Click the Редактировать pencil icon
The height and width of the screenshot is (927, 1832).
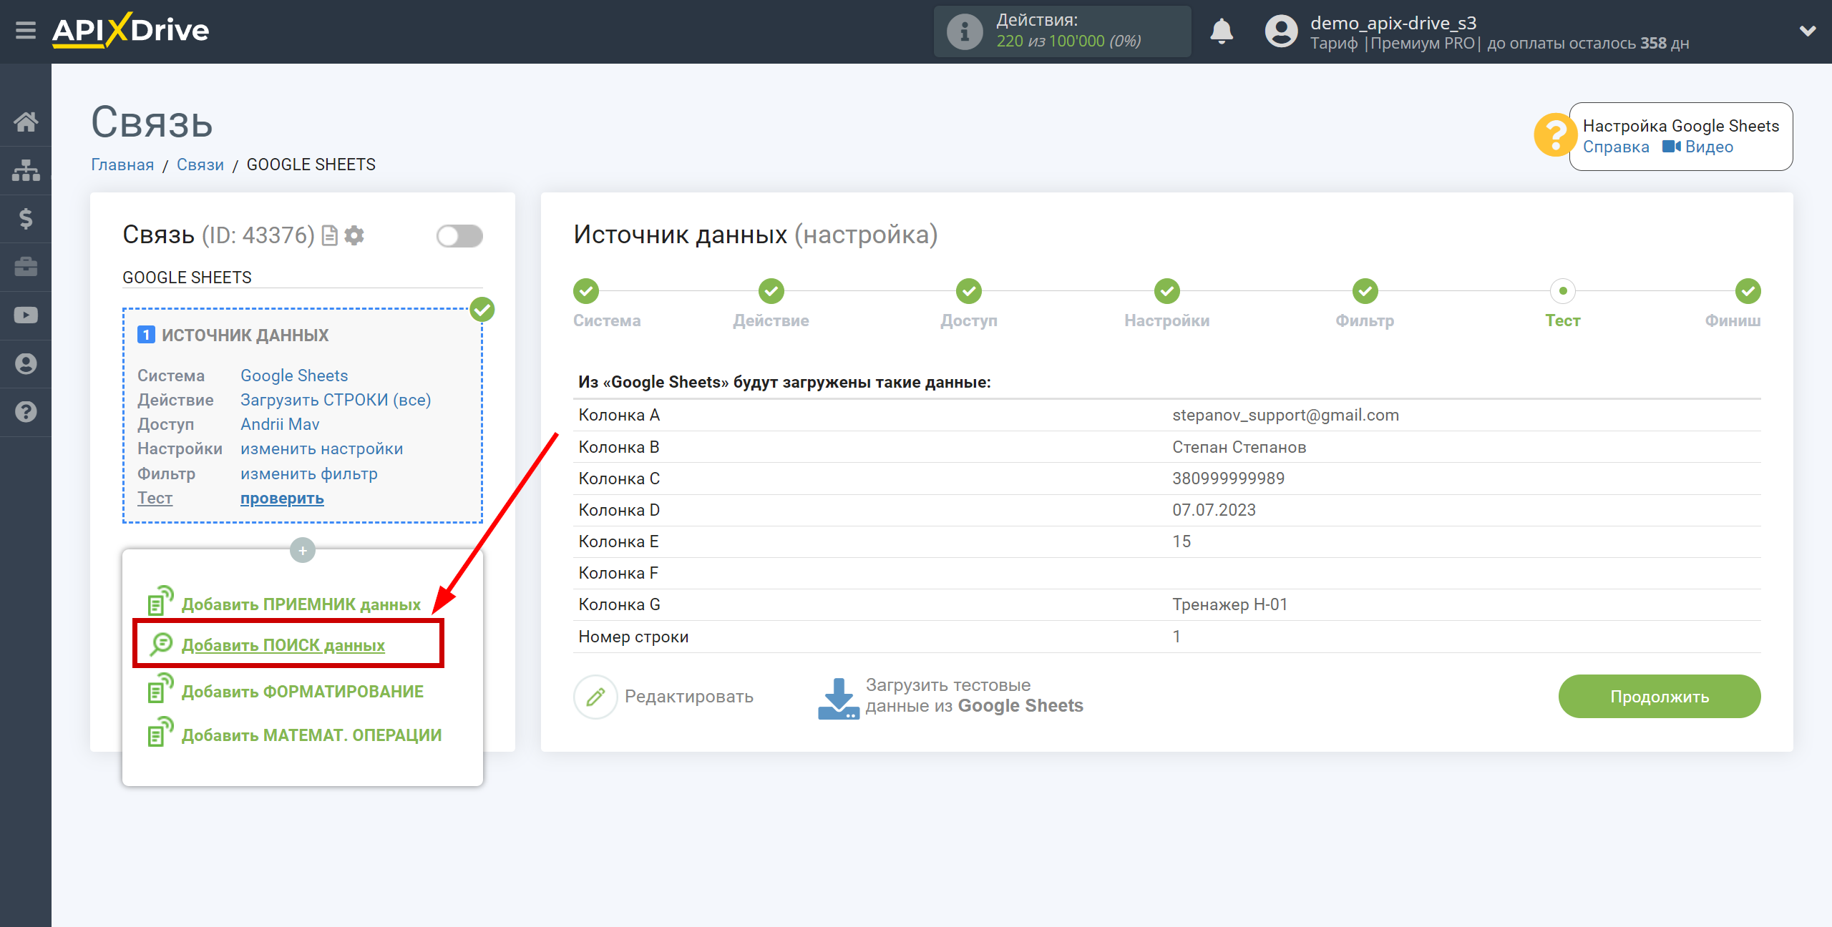595,696
